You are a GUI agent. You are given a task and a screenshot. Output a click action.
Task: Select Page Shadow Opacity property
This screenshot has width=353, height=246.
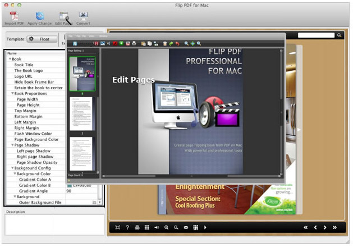pos(36,162)
